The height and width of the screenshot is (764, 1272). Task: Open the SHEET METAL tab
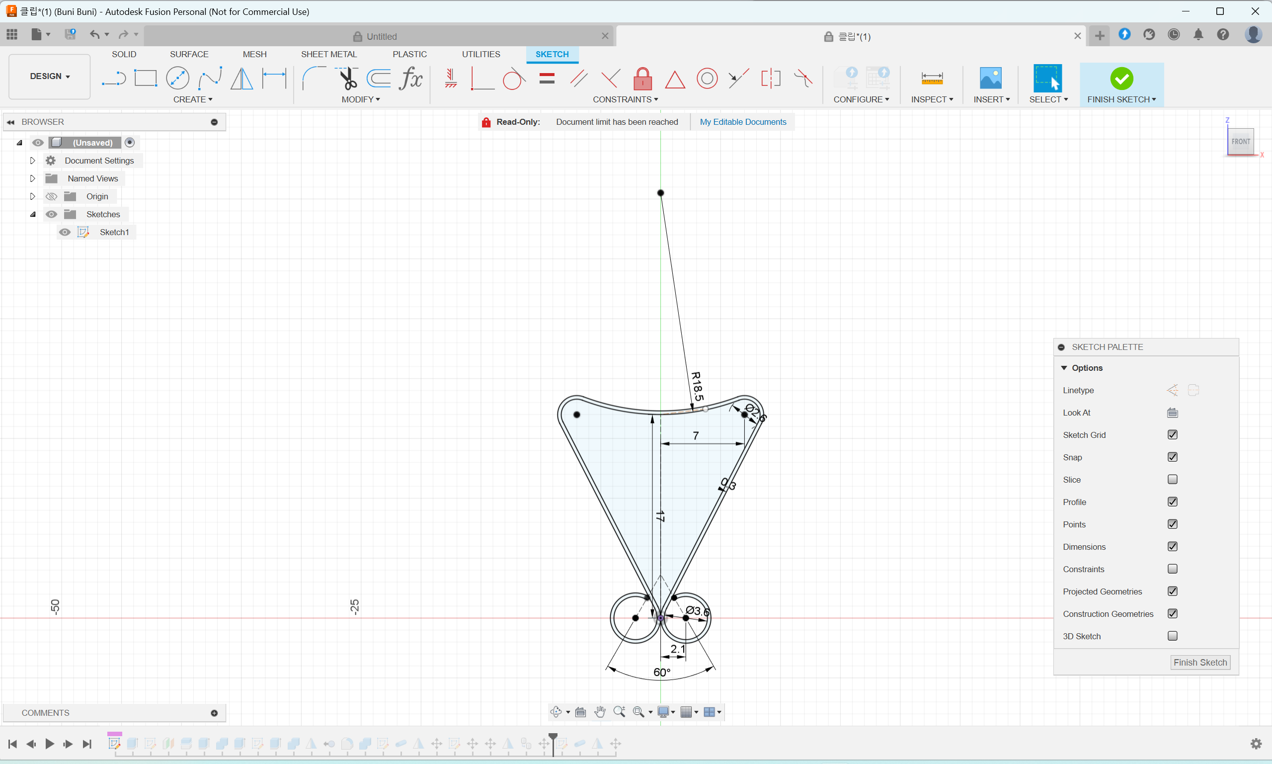(328, 54)
